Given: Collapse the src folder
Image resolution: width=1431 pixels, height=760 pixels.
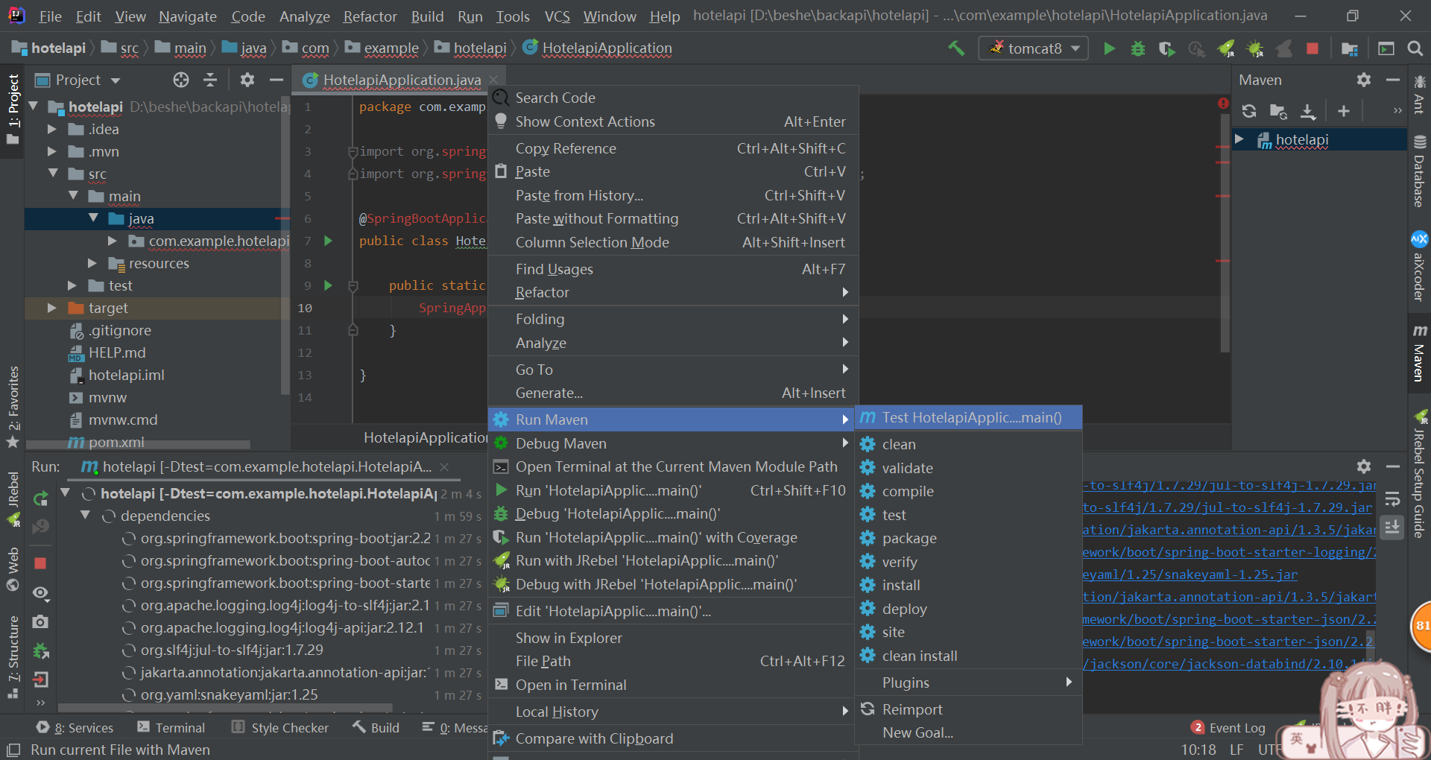Looking at the screenshot, I should [x=52, y=174].
